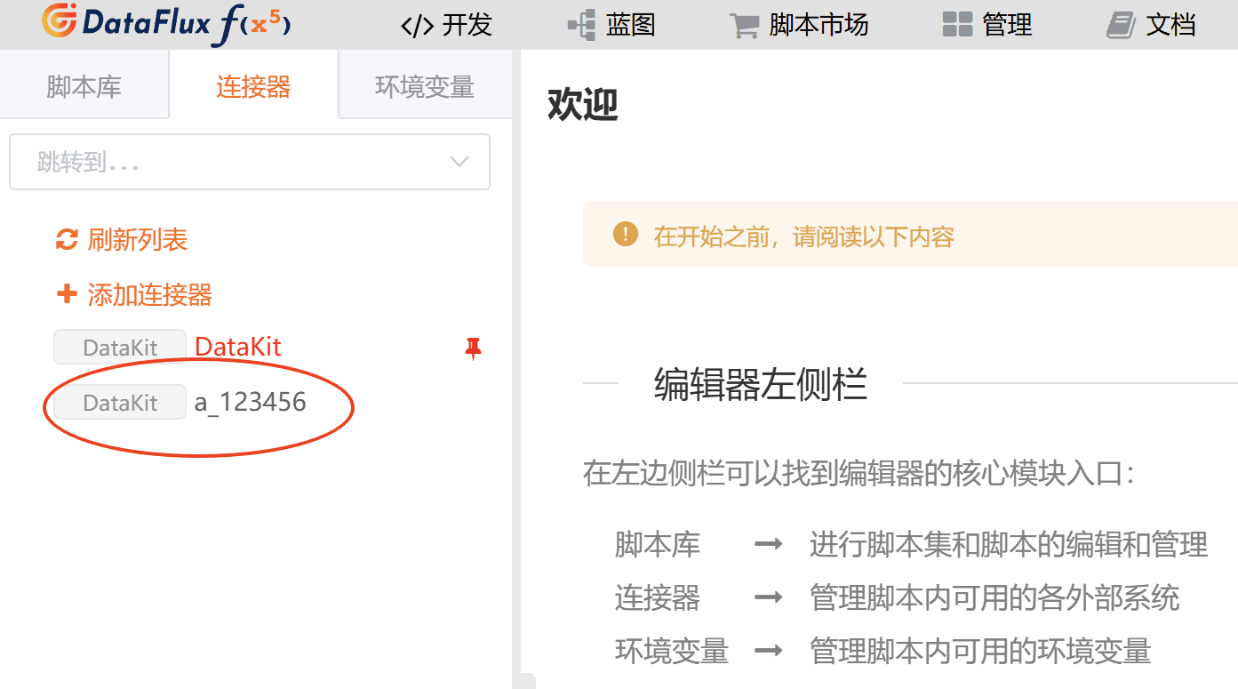Select the red DataKit connector entry
1238x689 pixels.
tap(238, 348)
